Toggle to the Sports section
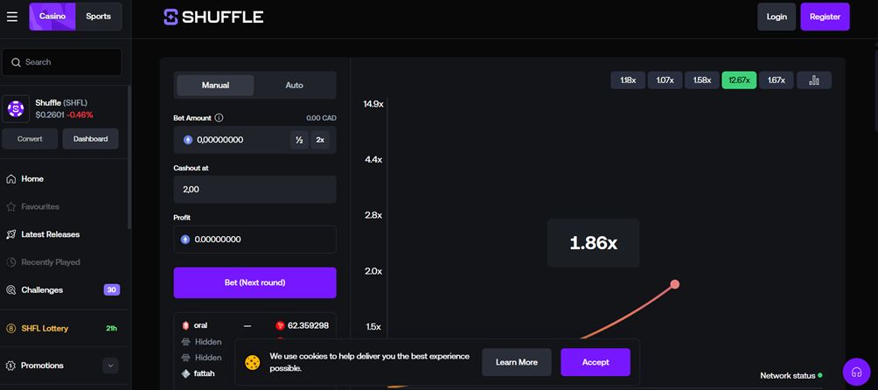 click(x=98, y=17)
